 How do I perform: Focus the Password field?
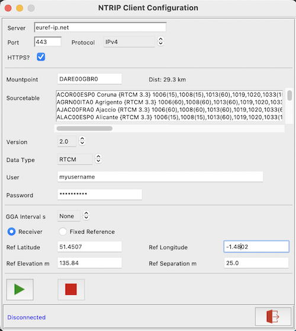click(x=99, y=195)
